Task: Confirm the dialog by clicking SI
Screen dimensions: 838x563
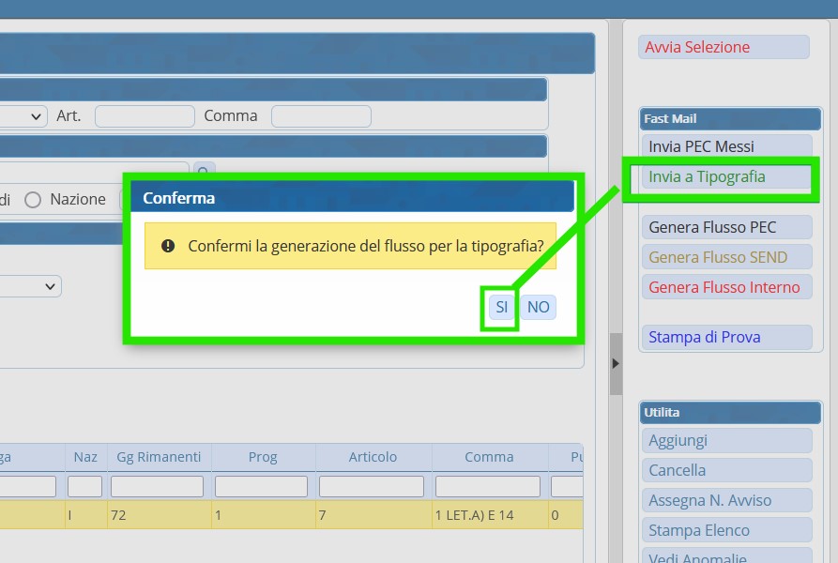Action: coord(501,307)
